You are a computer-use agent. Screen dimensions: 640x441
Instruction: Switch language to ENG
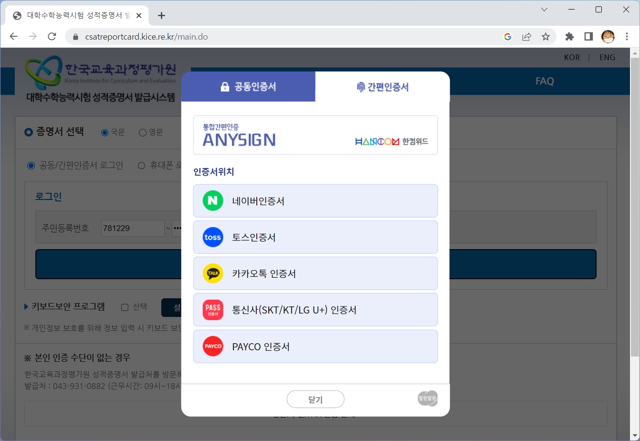pos(607,57)
